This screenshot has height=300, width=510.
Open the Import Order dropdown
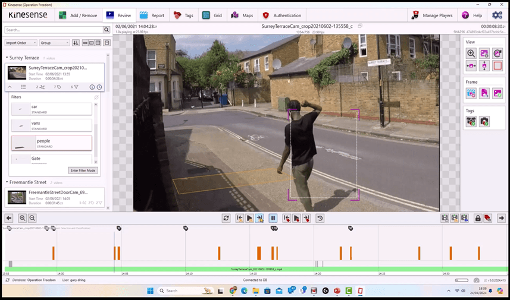coord(21,43)
